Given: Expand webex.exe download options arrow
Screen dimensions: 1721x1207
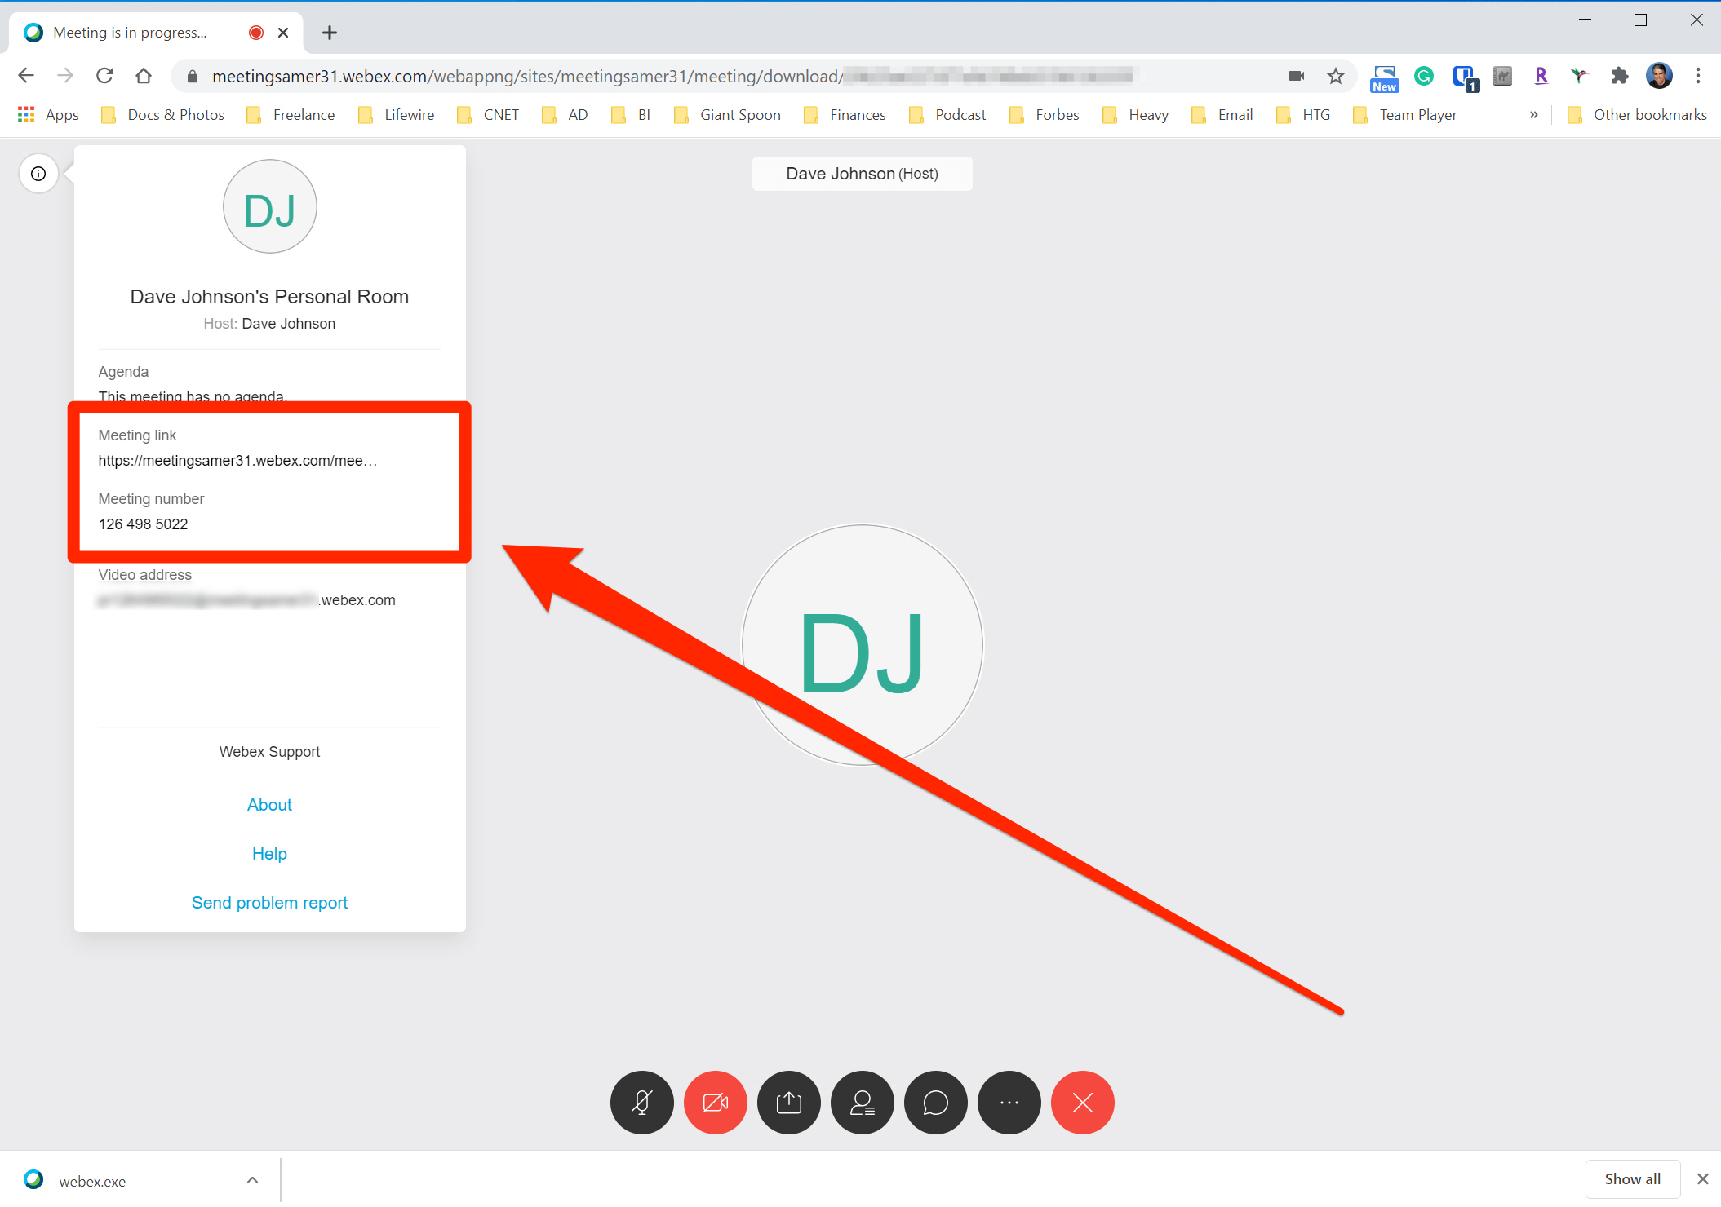Looking at the screenshot, I should [253, 1180].
